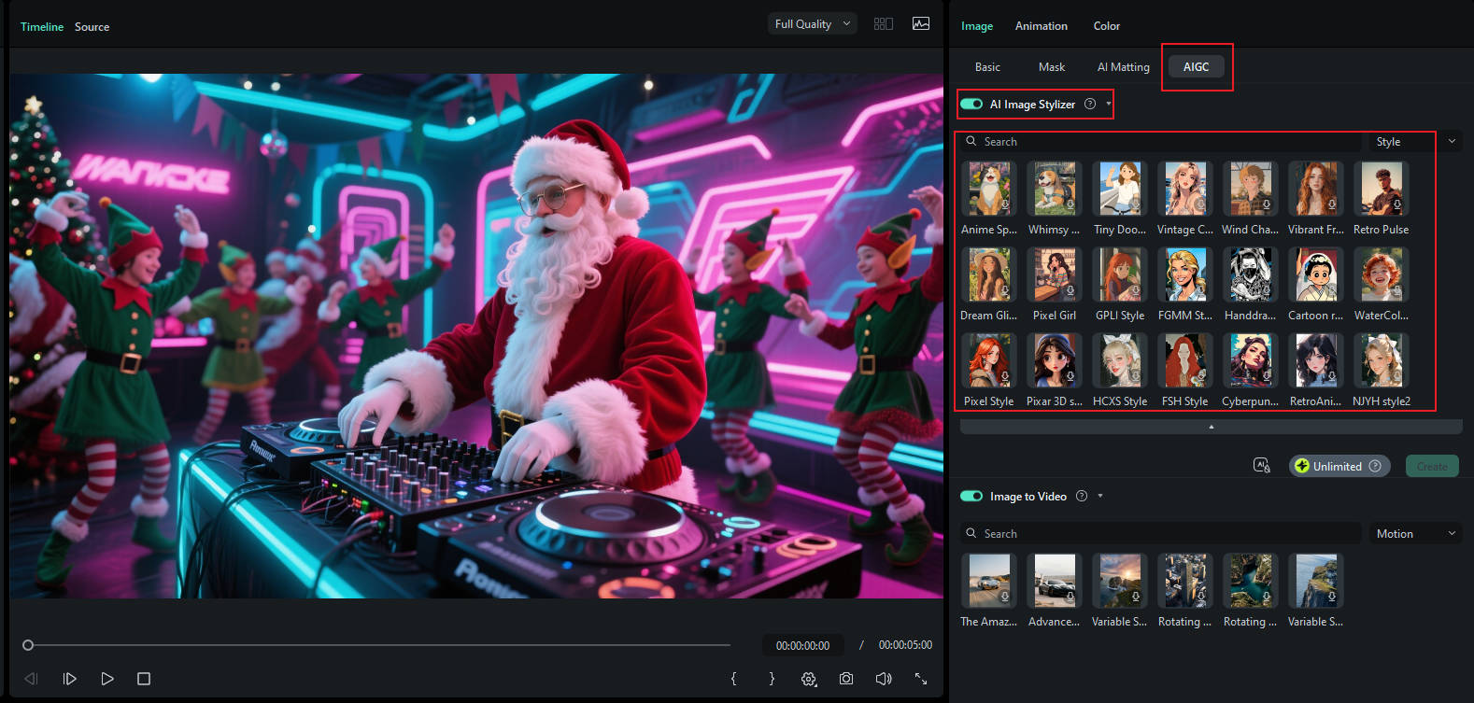Open the Image tab
1474x703 pixels.
pos(977,26)
